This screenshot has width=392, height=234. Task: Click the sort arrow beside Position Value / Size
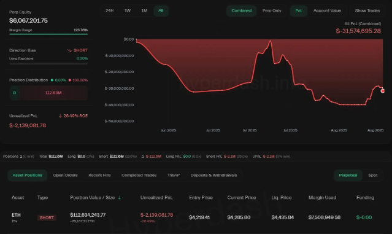pos(119,198)
